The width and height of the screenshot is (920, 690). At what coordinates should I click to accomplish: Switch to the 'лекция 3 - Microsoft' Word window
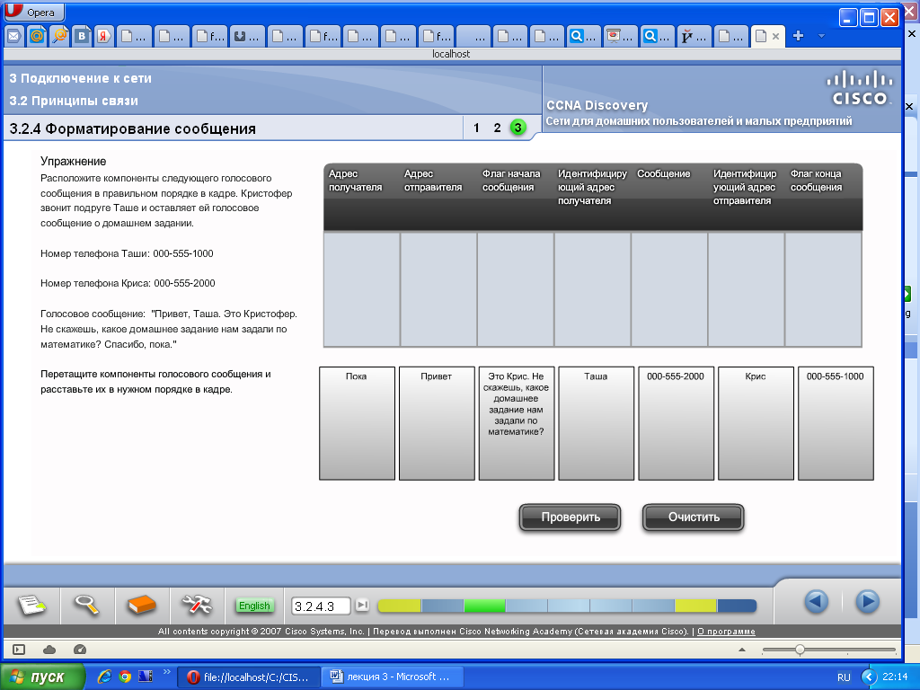[x=393, y=677]
